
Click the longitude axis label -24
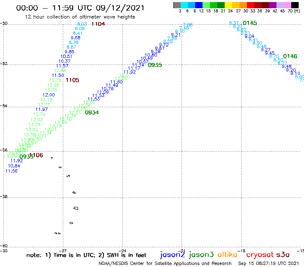pos(123,251)
